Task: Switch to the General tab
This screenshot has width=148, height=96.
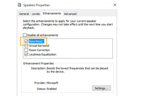Action: pyautogui.click(x=24, y=14)
